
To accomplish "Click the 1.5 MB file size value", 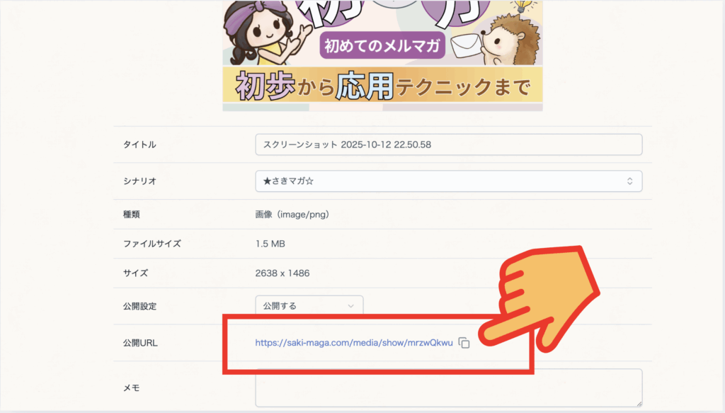I will click(270, 244).
